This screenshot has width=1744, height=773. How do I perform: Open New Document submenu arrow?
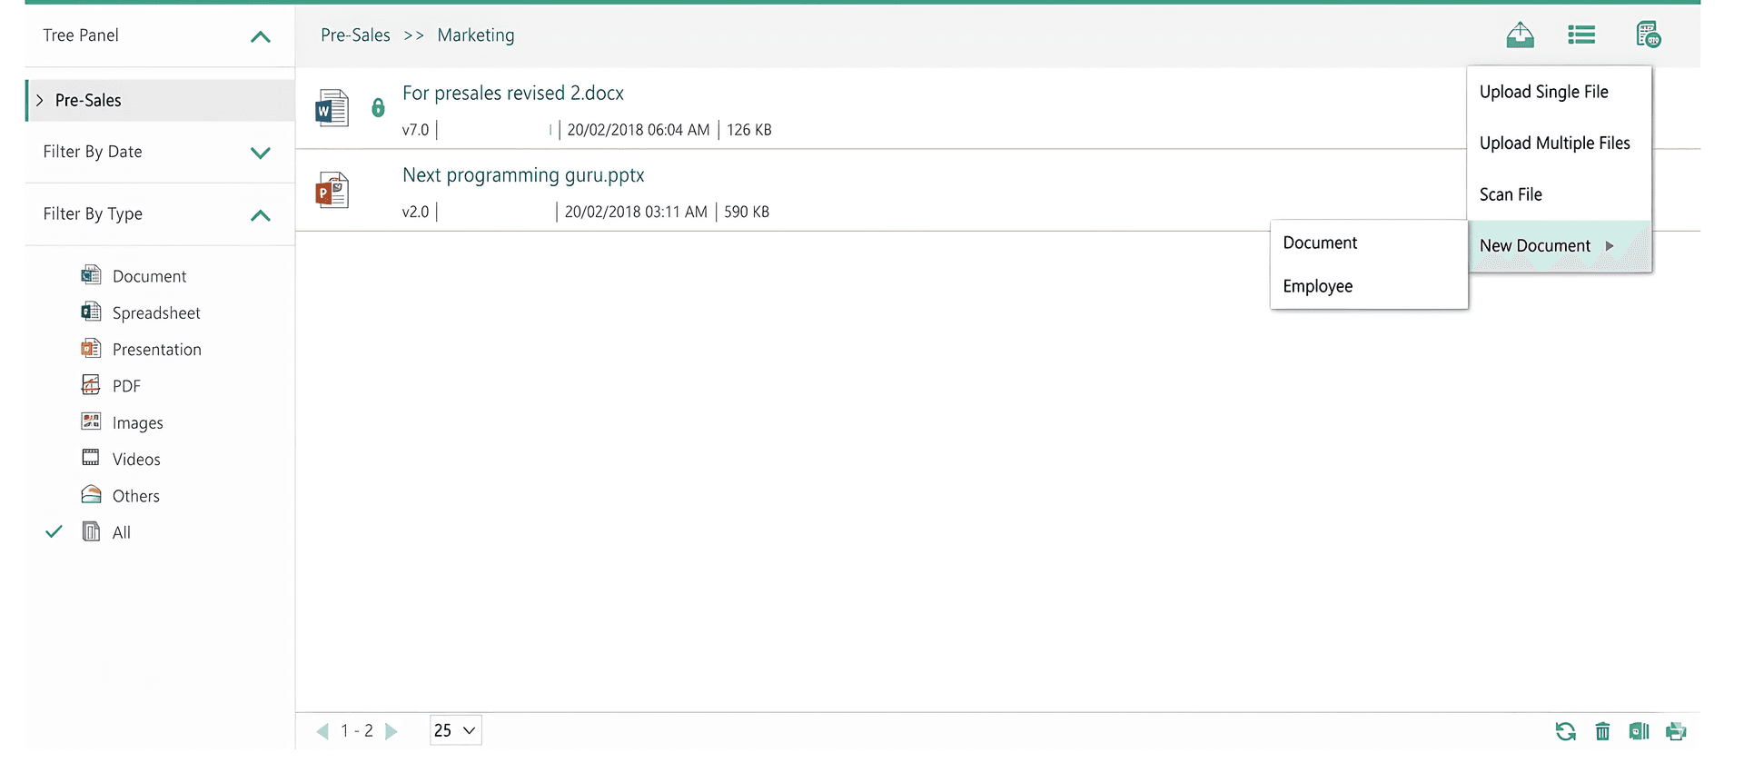(1610, 246)
